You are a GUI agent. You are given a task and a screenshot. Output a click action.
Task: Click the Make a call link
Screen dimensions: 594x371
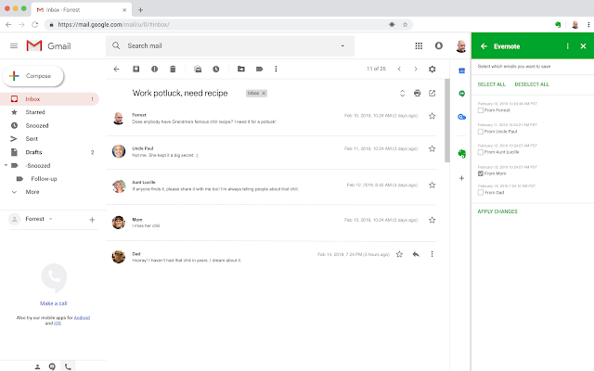coord(54,303)
